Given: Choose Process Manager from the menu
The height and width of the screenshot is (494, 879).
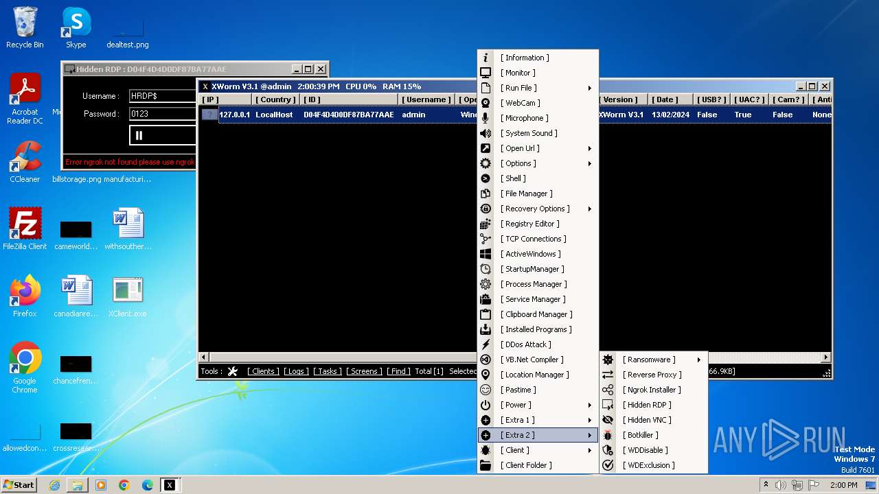Looking at the screenshot, I should (x=538, y=284).
